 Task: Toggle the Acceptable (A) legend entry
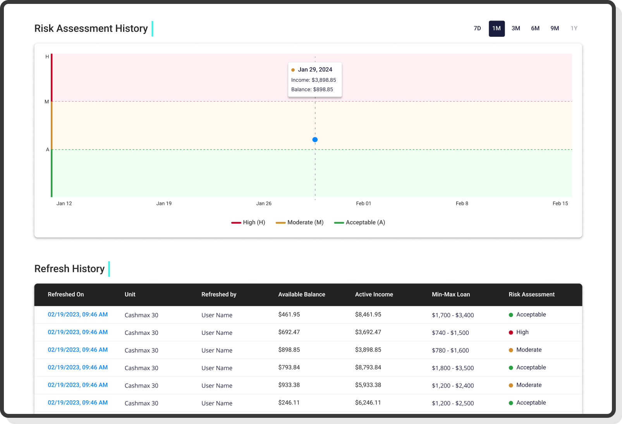359,222
